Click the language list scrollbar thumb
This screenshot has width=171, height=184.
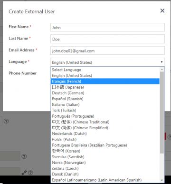click(x=162, y=112)
